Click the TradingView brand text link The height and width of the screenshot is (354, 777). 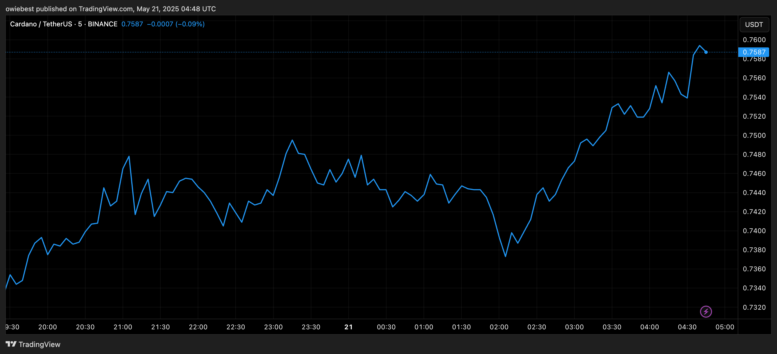(40, 344)
